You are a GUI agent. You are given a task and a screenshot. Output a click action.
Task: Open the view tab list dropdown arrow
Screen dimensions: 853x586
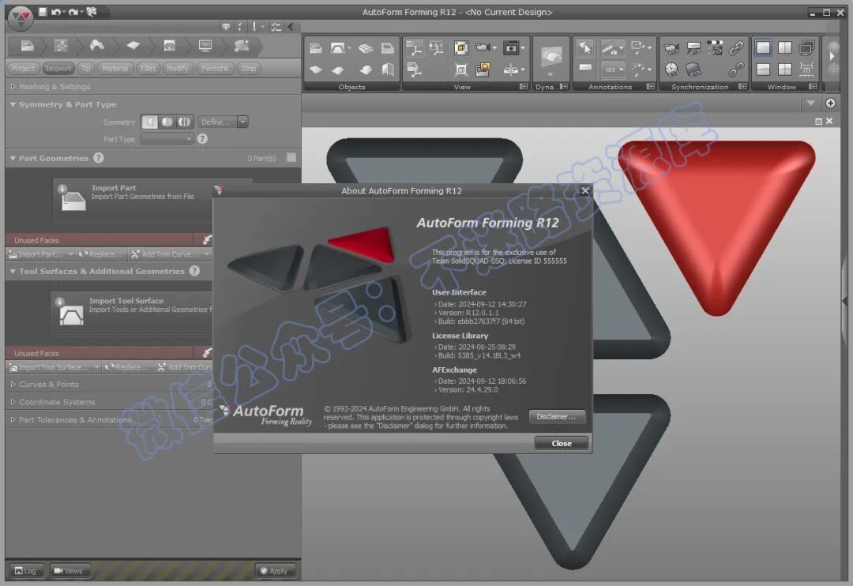pos(810,103)
